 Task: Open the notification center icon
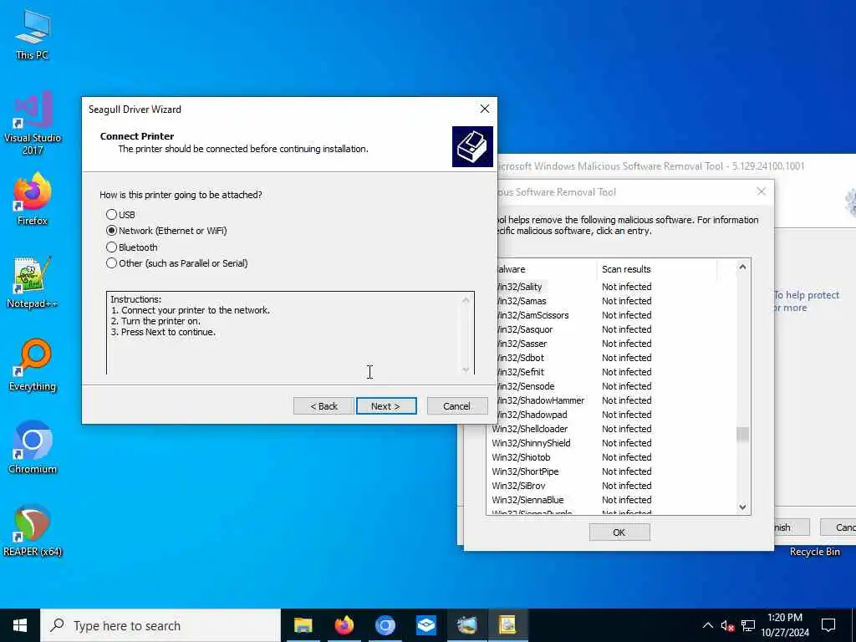(x=828, y=625)
